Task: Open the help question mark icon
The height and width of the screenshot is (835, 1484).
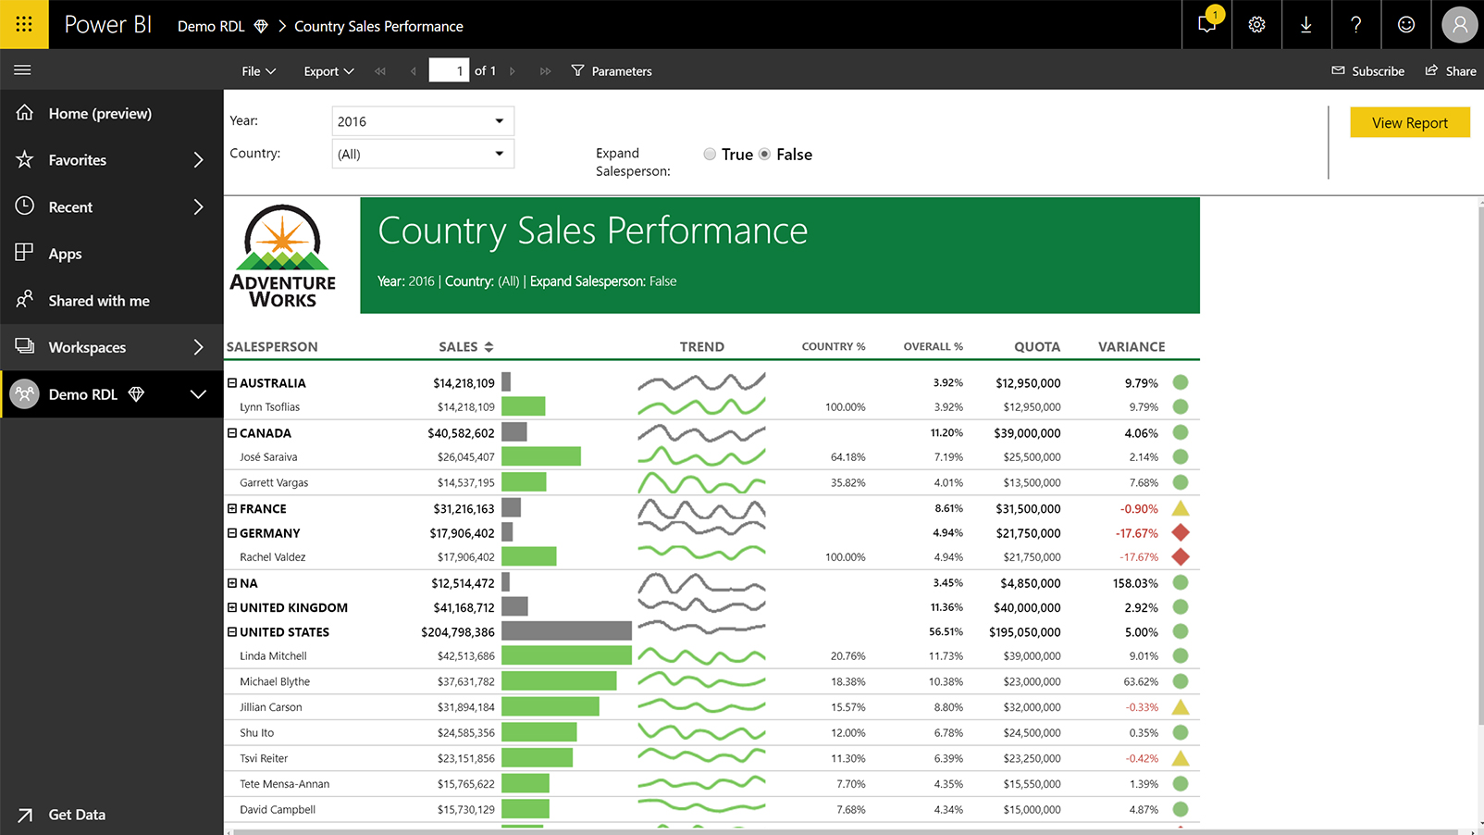Action: pos(1355,25)
